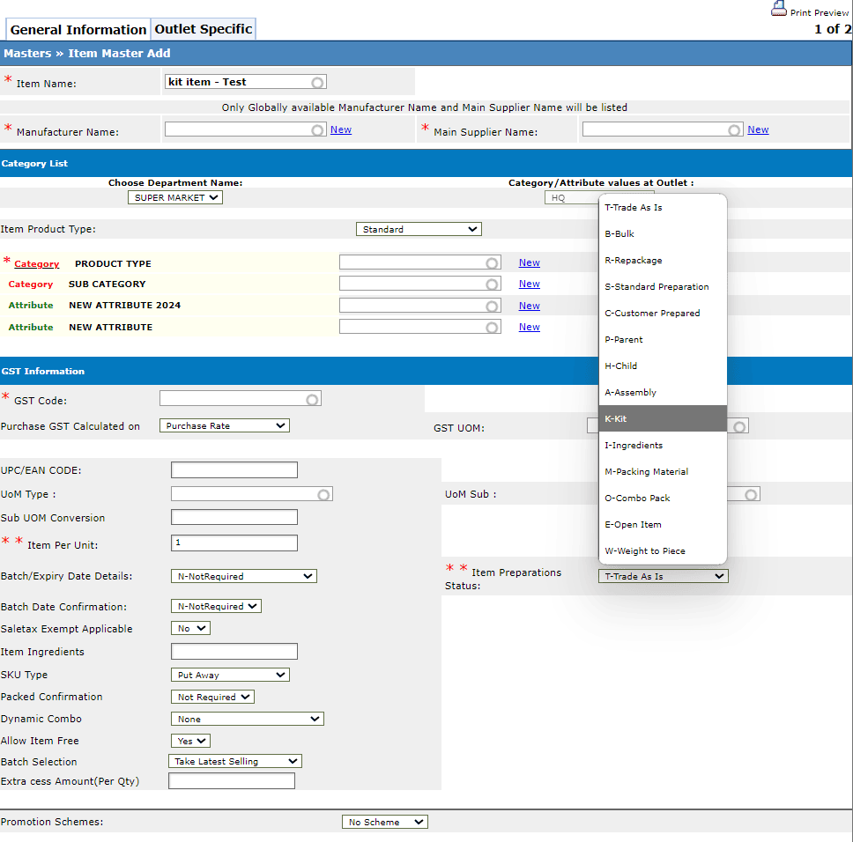Click lookup circle icon in Item Name field
Viewport: 853px width, 842px height.
tap(317, 83)
